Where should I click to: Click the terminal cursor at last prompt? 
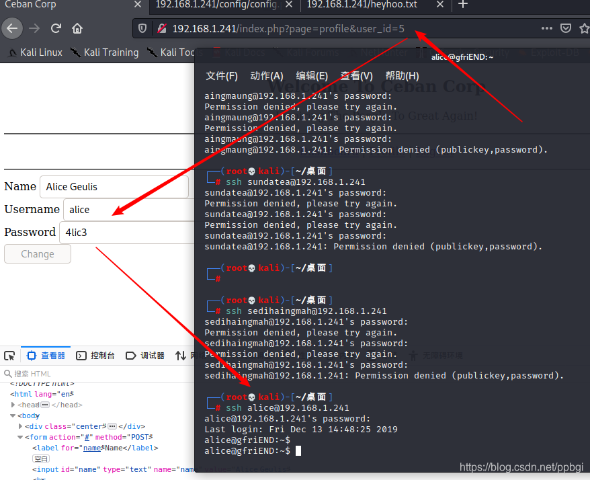(298, 450)
